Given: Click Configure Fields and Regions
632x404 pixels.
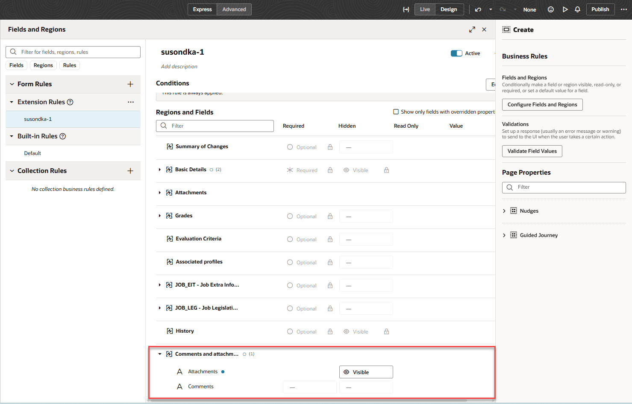Looking at the screenshot, I should coord(542,105).
